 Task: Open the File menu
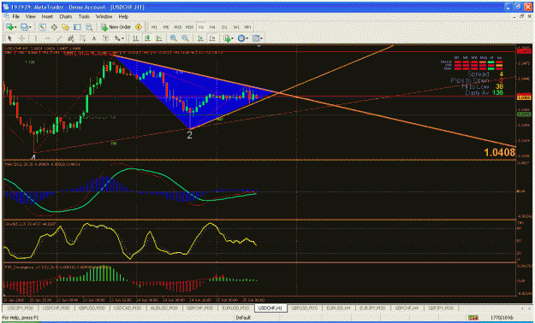(x=16, y=17)
